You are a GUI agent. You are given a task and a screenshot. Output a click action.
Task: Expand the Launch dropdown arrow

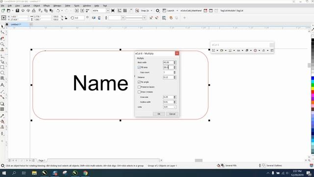point(177,11)
